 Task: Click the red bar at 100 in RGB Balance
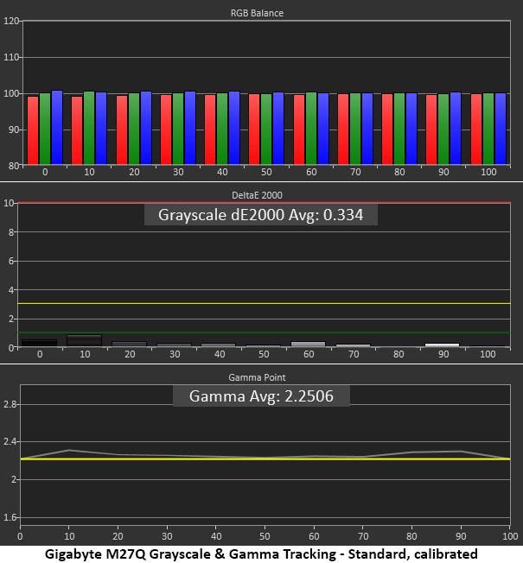(x=476, y=130)
